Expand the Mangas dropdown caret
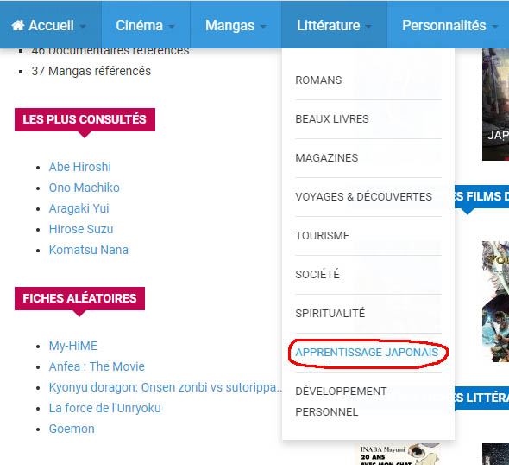 coord(263,27)
